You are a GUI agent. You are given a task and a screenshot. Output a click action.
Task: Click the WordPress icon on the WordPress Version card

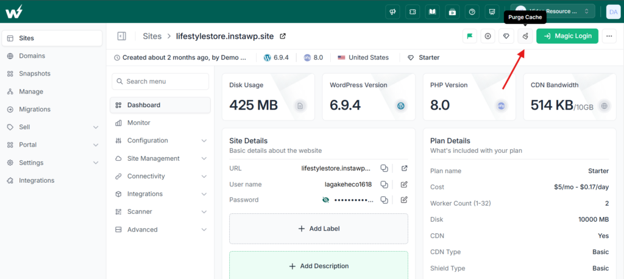click(401, 106)
